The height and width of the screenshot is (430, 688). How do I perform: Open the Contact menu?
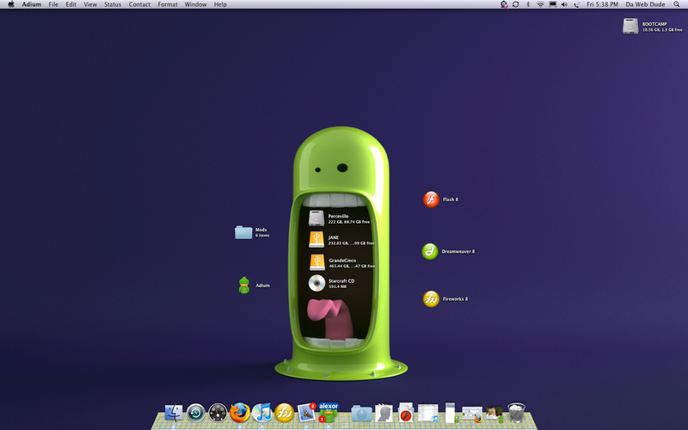click(139, 4)
